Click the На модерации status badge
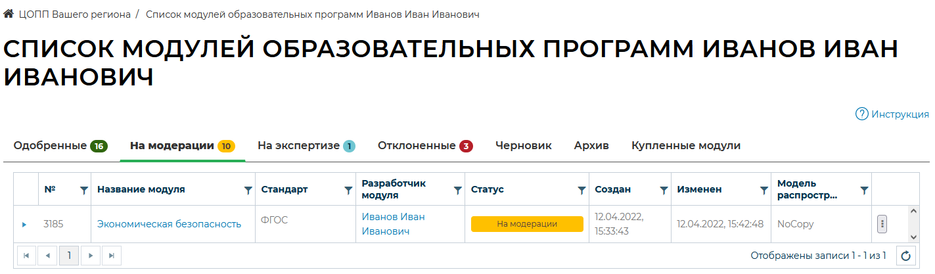The image size is (935, 274). pyautogui.click(x=527, y=224)
